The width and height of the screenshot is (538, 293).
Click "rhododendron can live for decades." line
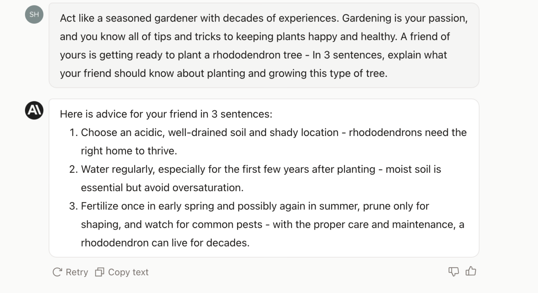[x=165, y=243]
